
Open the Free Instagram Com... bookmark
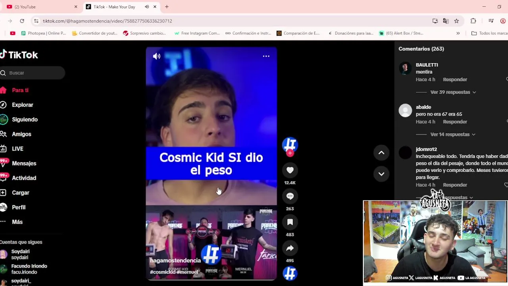(x=197, y=33)
